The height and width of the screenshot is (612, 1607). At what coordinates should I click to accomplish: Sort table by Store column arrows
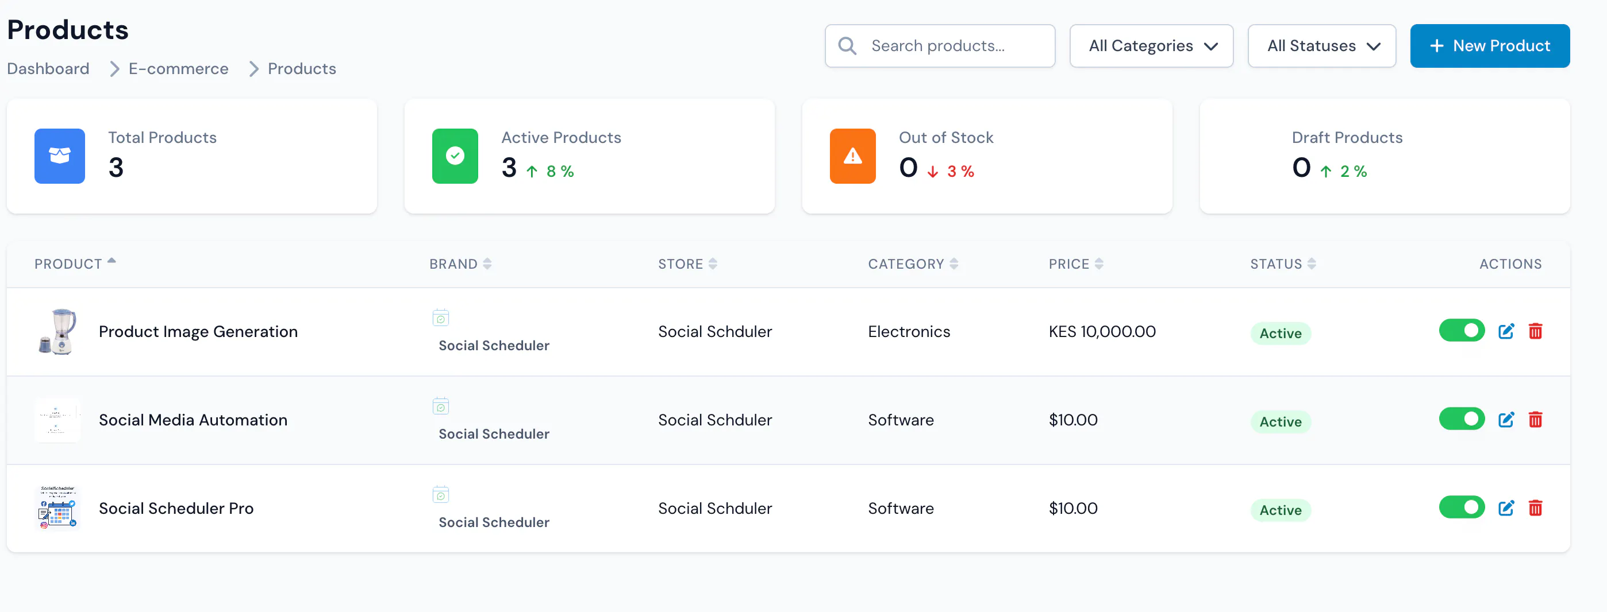713,264
